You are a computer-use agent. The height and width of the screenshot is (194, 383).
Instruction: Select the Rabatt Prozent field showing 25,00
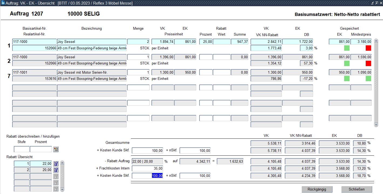pyautogui.click(x=206, y=42)
